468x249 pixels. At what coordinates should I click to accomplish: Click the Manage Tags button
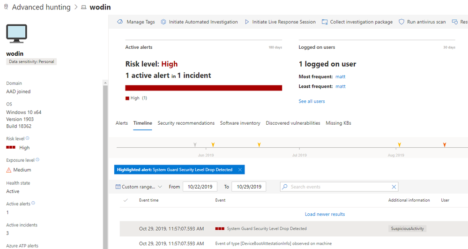(x=136, y=22)
